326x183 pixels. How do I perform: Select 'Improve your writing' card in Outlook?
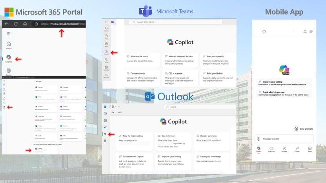173,161
